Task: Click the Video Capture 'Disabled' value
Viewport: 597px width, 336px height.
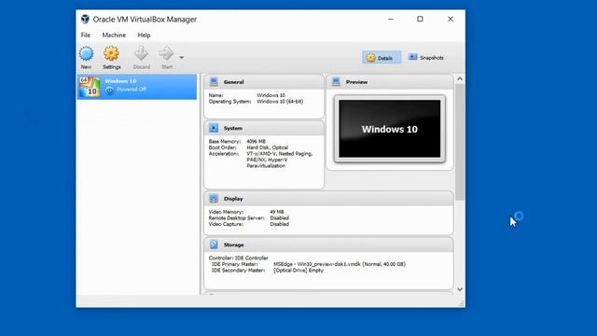Action: (x=280, y=224)
